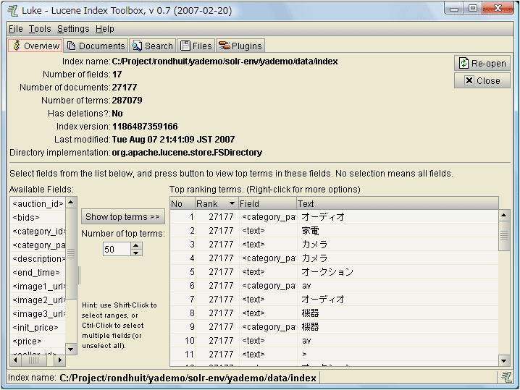The image size is (520, 390).
Task: Select term row 1 text オーディオ
Action: tap(323, 216)
